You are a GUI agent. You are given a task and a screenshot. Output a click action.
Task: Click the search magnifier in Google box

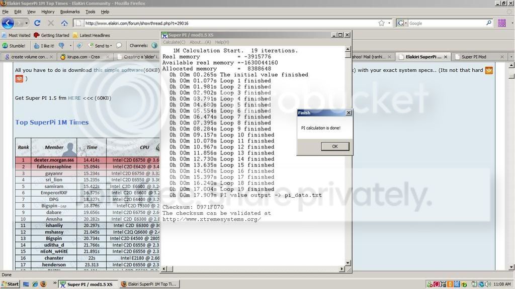[489, 23]
